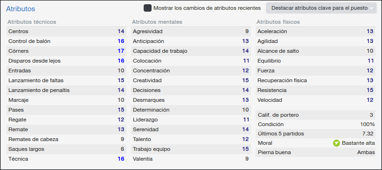Click the Creatividad attribute row
382x170 pixels.
click(191, 80)
